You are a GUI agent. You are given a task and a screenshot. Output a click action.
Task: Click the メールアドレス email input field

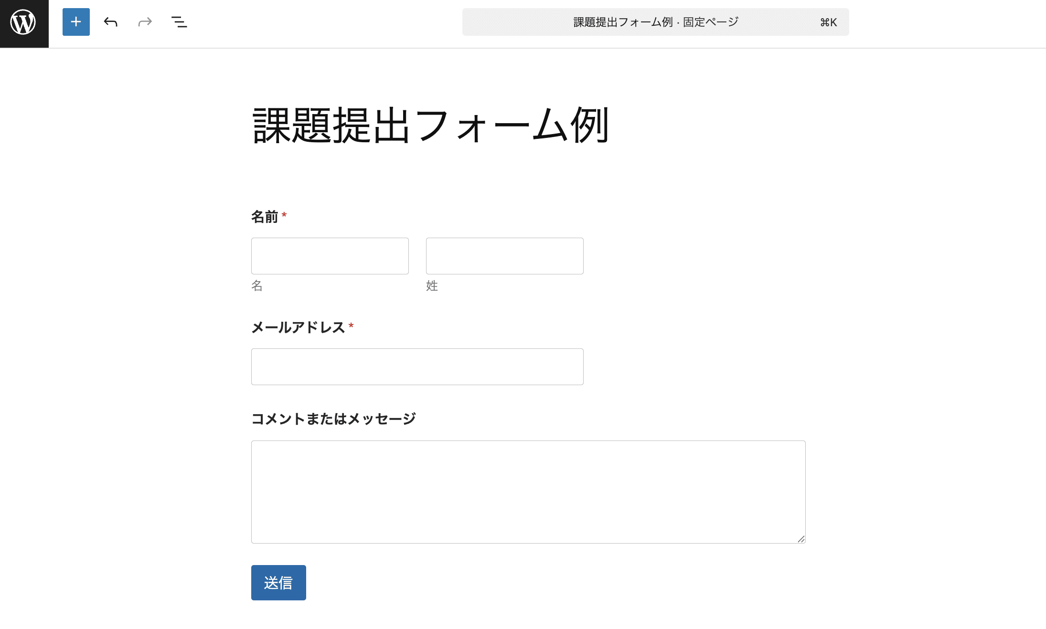point(417,367)
